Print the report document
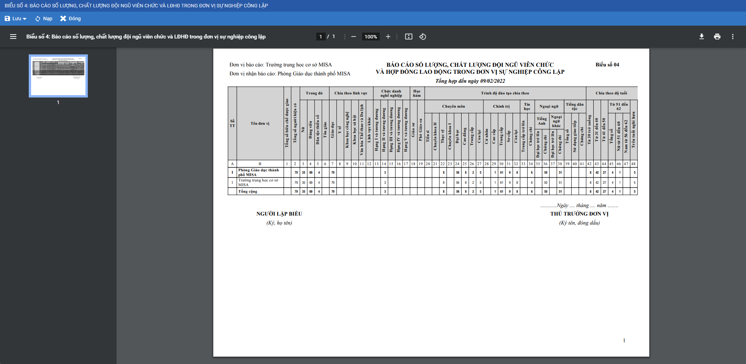 tap(717, 37)
